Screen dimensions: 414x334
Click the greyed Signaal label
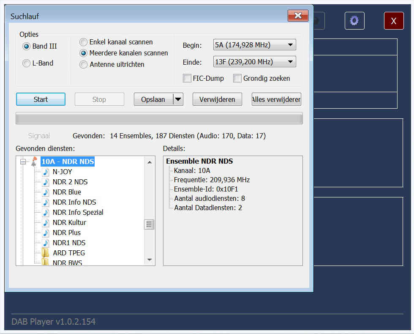tap(39, 136)
